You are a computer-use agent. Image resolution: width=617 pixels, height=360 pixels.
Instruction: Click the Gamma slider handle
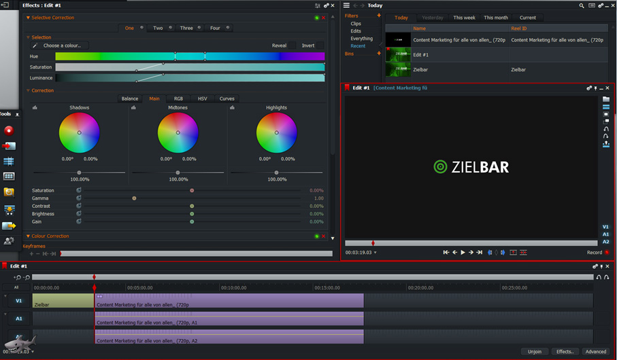[x=134, y=198]
